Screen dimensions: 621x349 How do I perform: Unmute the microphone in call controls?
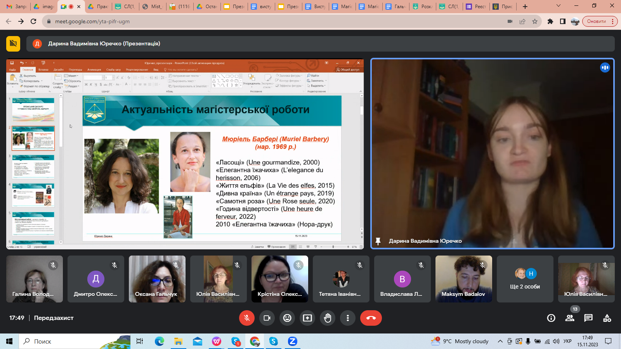(246, 318)
